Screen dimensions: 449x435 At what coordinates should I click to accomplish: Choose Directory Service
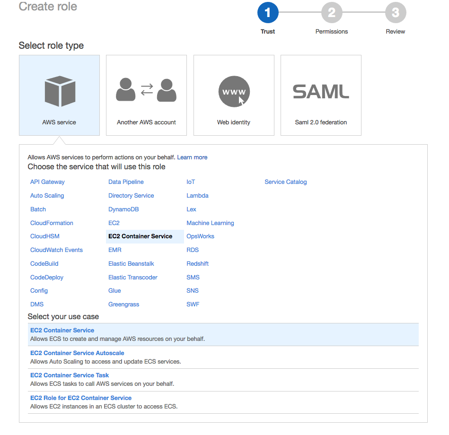[x=131, y=196]
